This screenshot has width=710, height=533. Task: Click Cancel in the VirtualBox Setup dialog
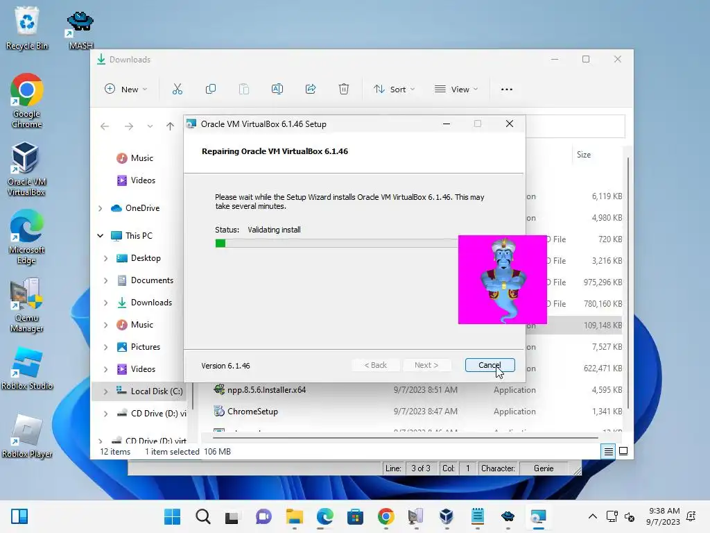[x=490, y=365]
